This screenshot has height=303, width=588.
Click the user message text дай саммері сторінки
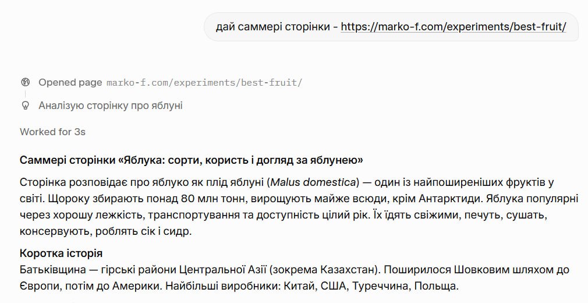point(275,27)
